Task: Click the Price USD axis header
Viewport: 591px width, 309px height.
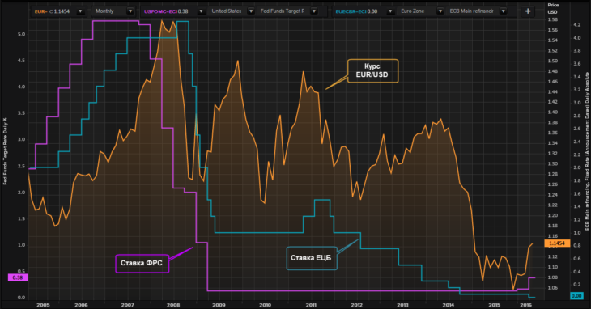Action: [553, 8]
